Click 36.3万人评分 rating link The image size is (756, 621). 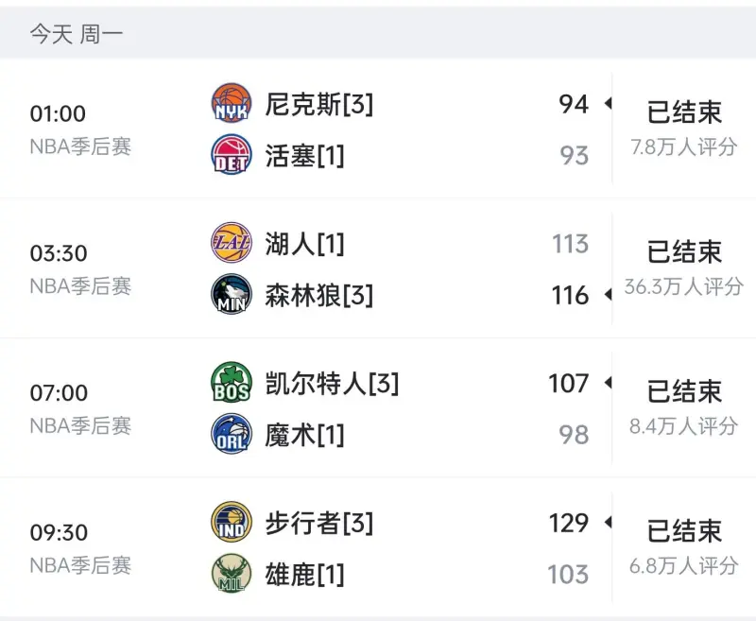(x=684, y=286)
